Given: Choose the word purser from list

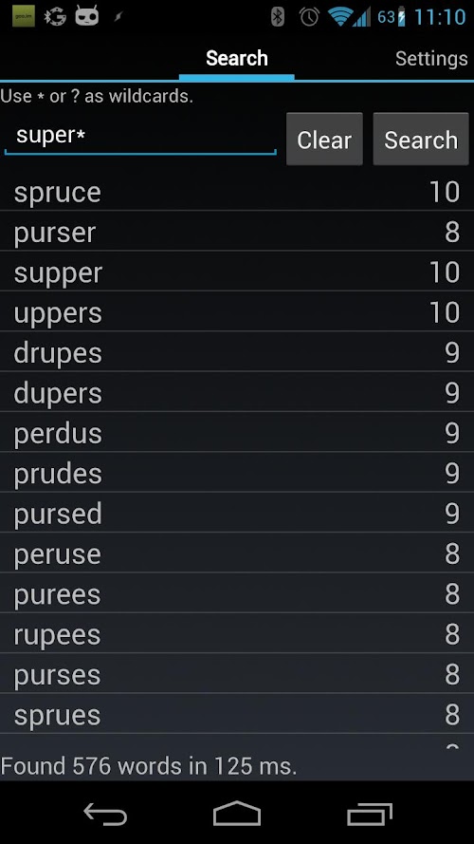Looking at the screenshot, I should pyautogui.click(x=237, y=232).
